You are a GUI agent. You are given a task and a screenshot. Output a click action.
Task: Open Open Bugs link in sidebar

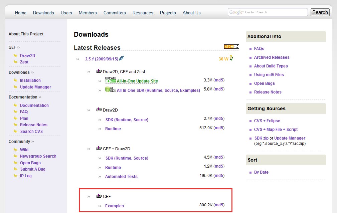click(30, 163)
